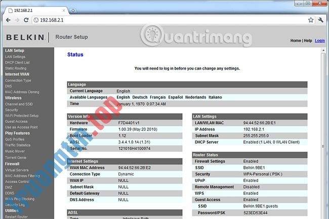Go to the Home link
This screenshot has height=219, width=329.
pyautogui.click(x=296, y=40)
